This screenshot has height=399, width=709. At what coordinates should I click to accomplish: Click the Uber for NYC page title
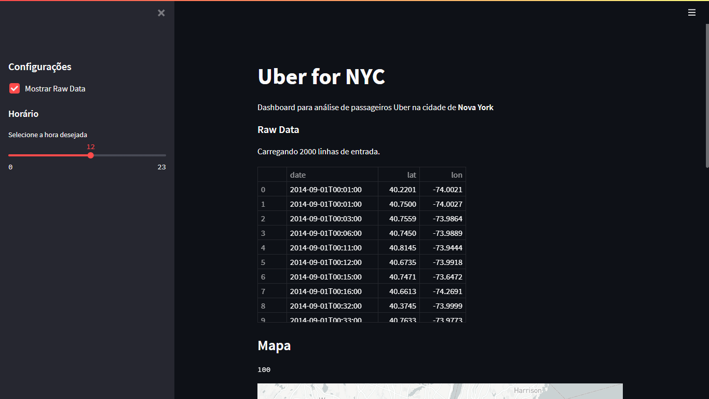321,76
